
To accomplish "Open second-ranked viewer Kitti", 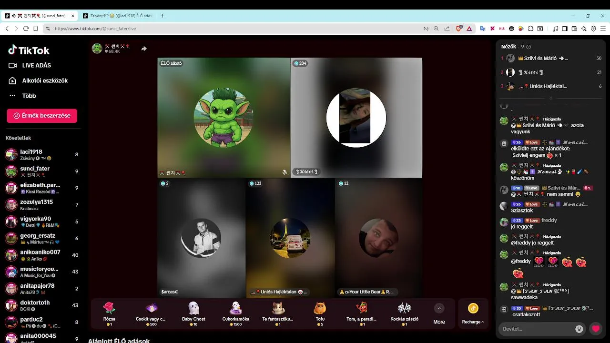I will click(551, 72).
